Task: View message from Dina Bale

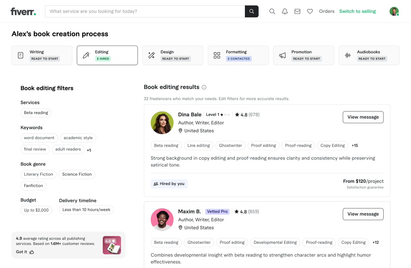Action: (363, 117)
